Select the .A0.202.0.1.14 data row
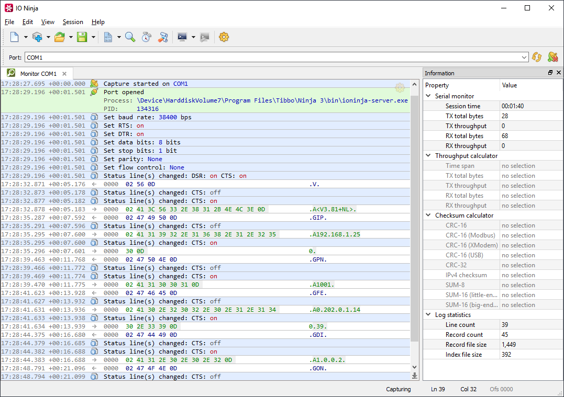564x397 pixels. pos(205,310)
